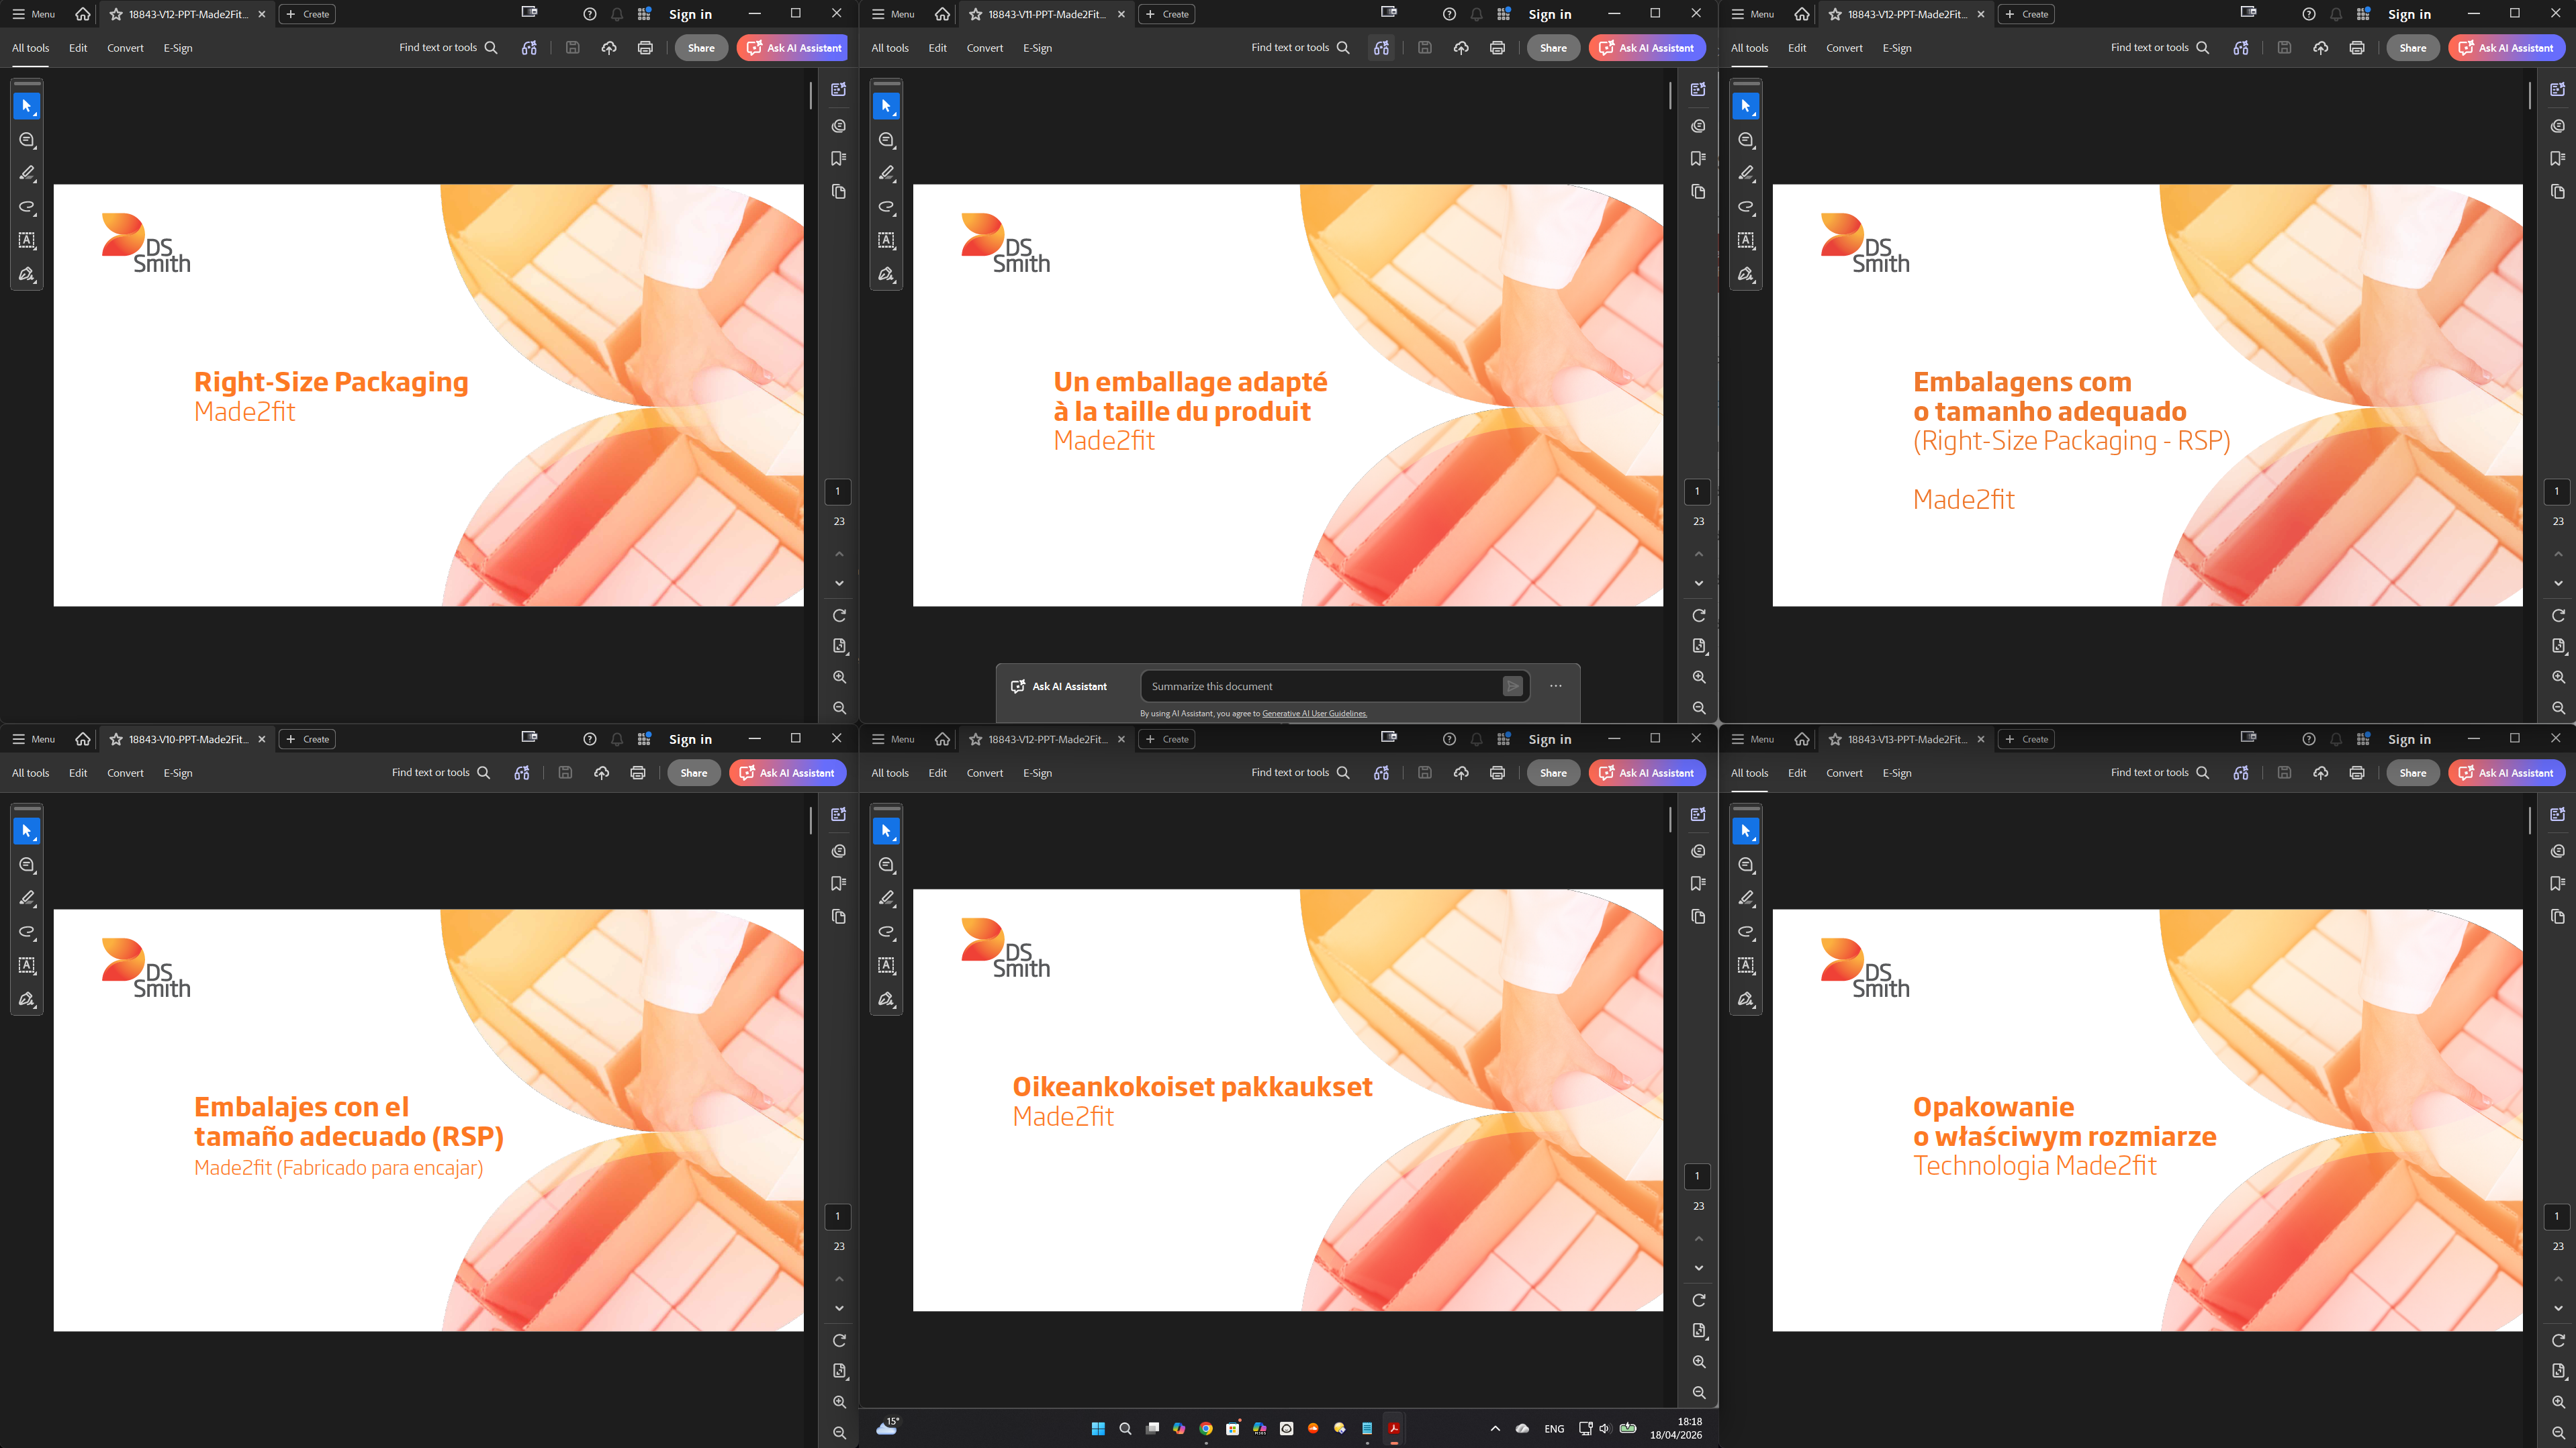Viewport: 2576px width, 1448px height.
Task: Open Convert menu in Finnish document window
Action: pyautogui.click(x=984, y=773)
